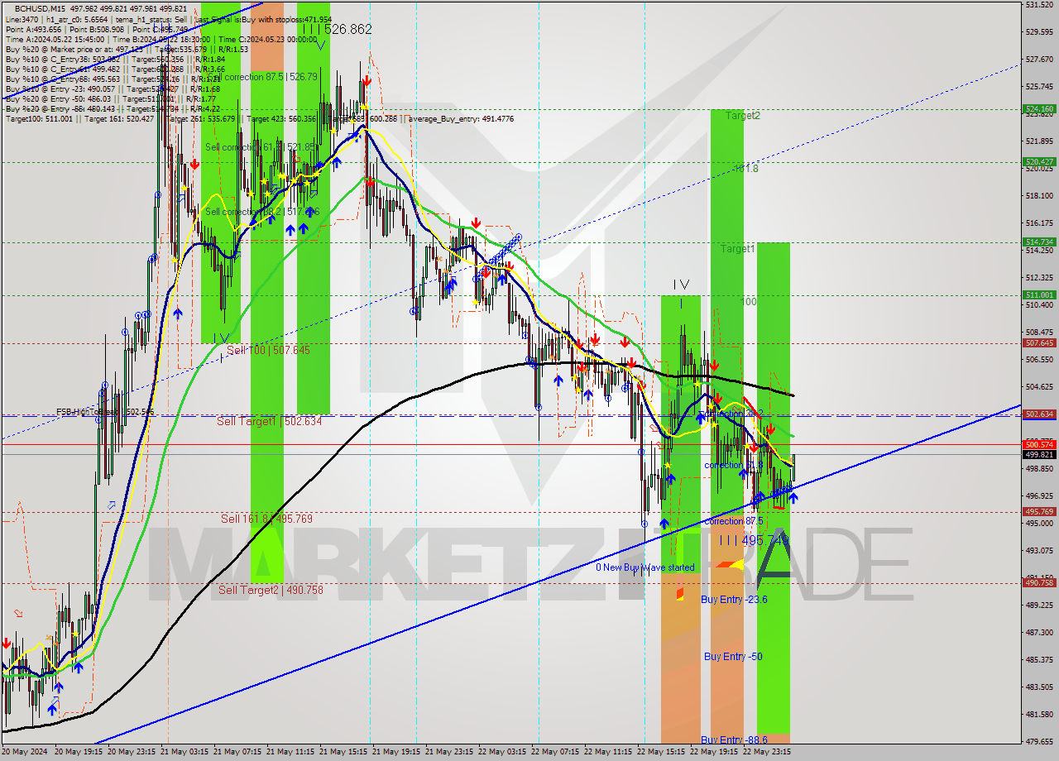
Task: Click the green 514.734 price tag
Action: tap(1039, 242)
